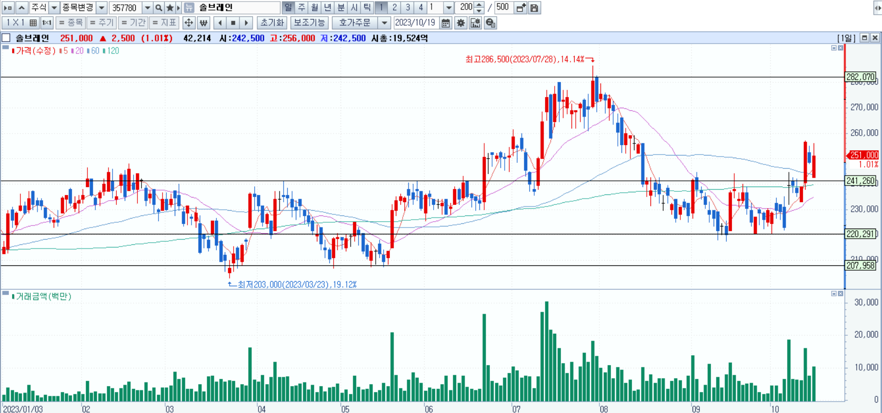Select weekly 주 period
Viewport: 882px width, 413px height.
pyautogui.click(x=302, y=8)
